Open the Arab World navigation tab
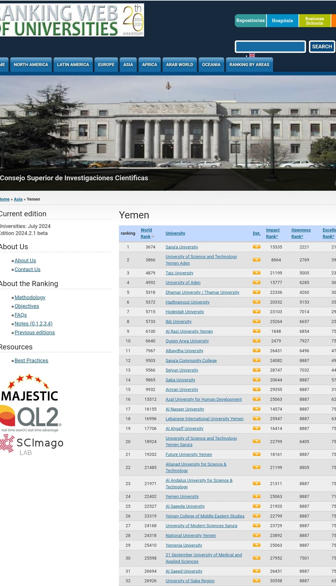The image size is (336, 586). click(x=180, y=65)
